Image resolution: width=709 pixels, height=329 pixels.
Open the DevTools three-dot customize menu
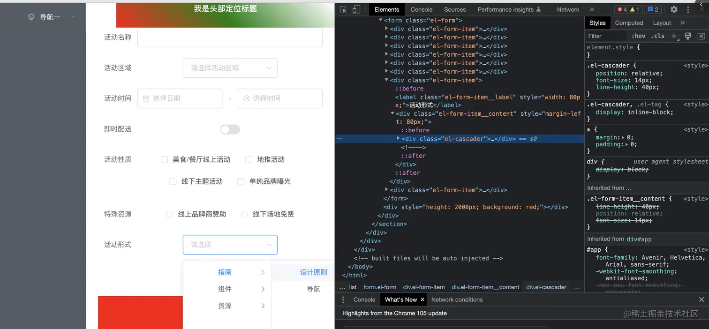pos(688,9)
